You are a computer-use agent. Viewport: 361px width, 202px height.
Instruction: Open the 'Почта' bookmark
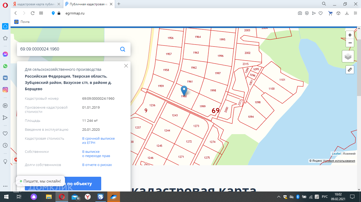click(22, 22)
